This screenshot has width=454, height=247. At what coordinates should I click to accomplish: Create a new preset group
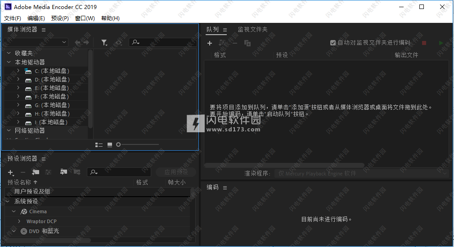(36, 172)
